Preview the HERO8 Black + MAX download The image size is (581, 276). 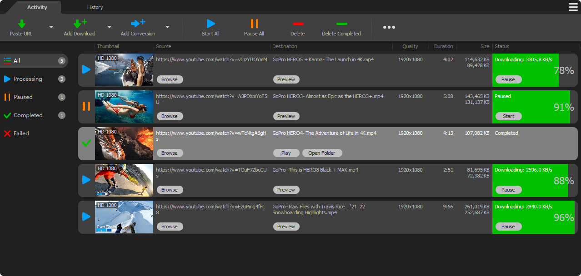point(286,190)
